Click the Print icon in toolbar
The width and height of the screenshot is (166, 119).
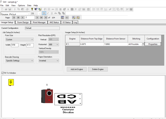(27, 9)
